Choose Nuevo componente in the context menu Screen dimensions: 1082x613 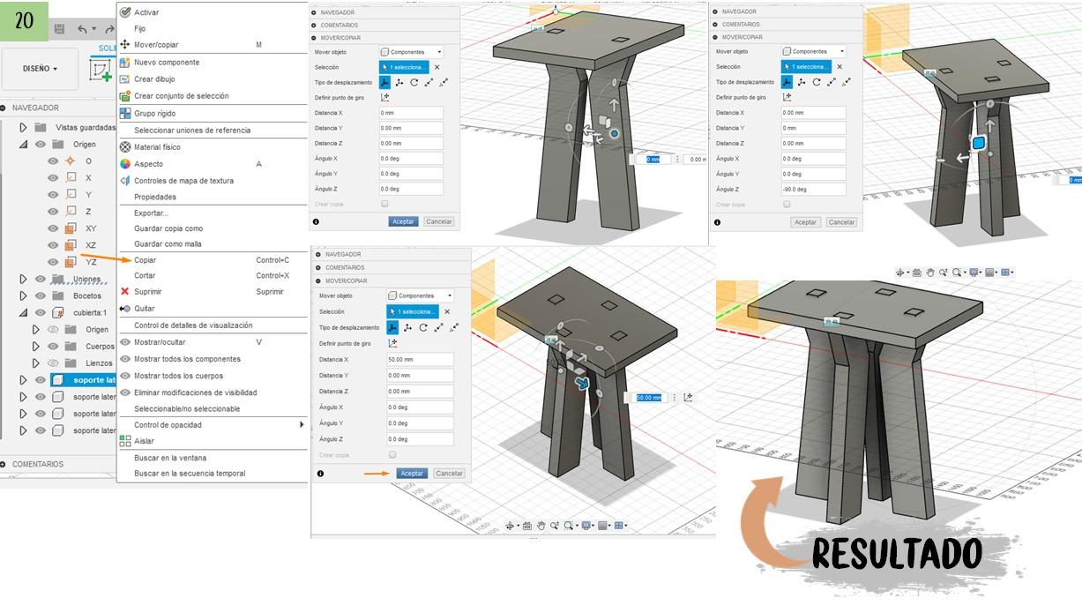click(x=167, y=62)
